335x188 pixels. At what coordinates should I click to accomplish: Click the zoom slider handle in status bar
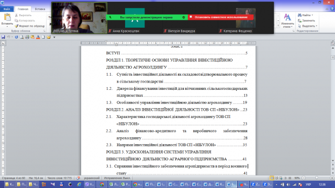(x=317, y=178)
